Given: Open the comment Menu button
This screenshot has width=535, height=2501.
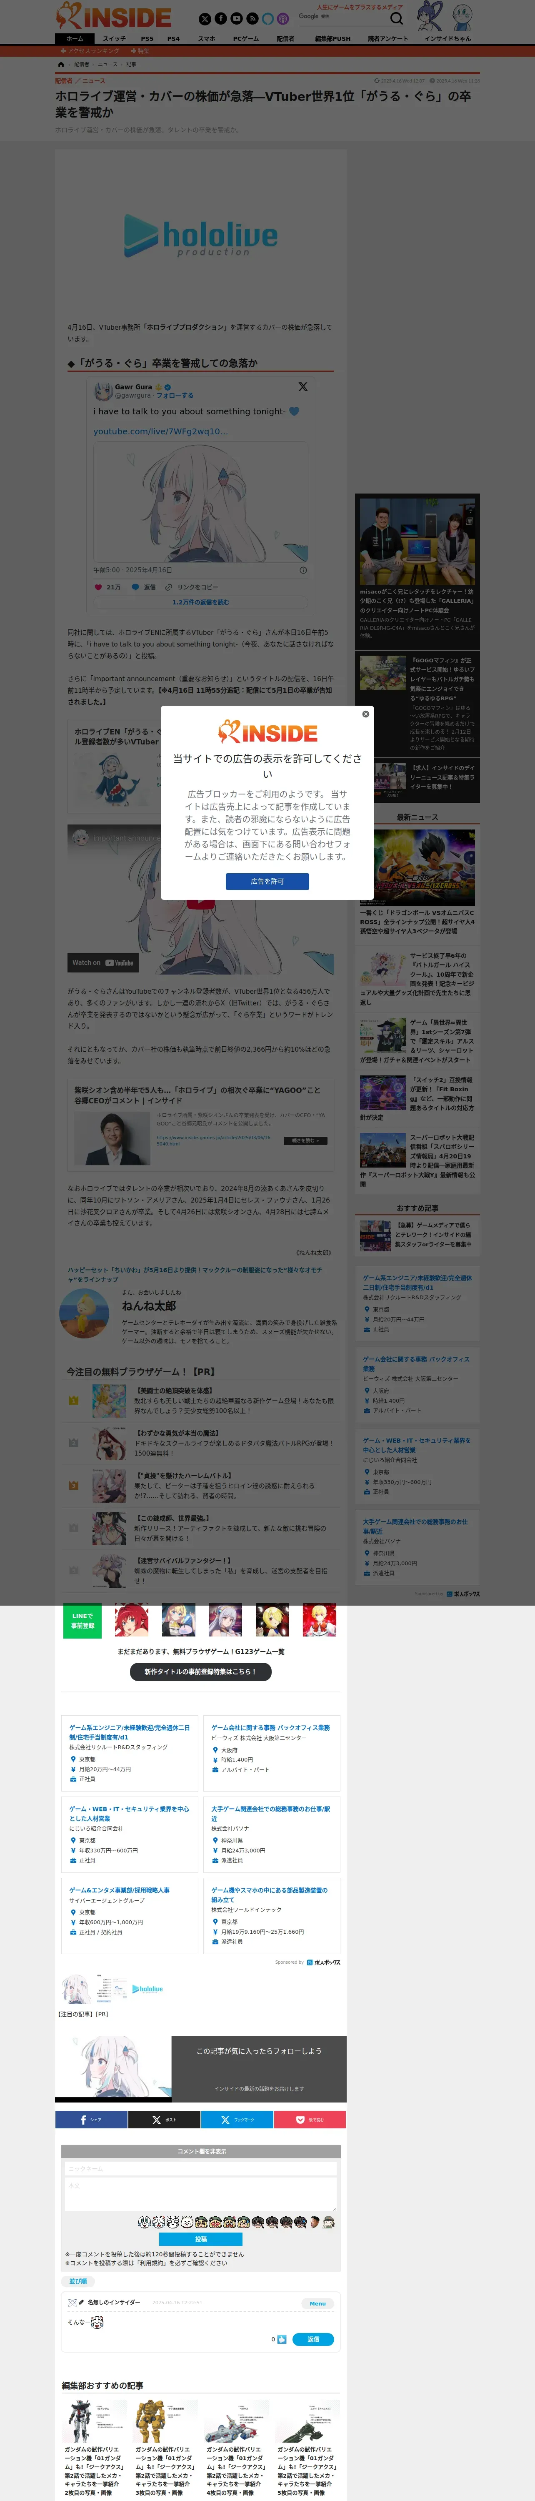Looking at the screenshot, I should (317, 2303).
